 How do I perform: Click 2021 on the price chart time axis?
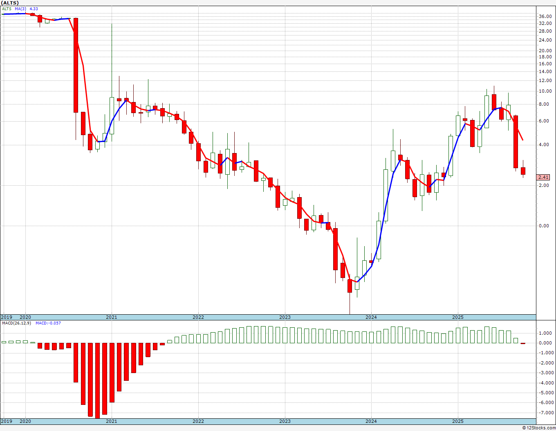[x=112, y=317]
